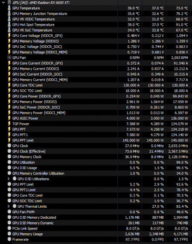Click the 4,171 MB maximum GPU Memory Usage value
Image resolution: width=192 pixels, height=244 pixels.
click(181, 234)
